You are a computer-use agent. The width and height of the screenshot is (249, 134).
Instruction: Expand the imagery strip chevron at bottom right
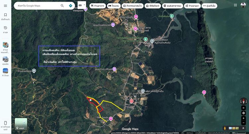[243, 128]
